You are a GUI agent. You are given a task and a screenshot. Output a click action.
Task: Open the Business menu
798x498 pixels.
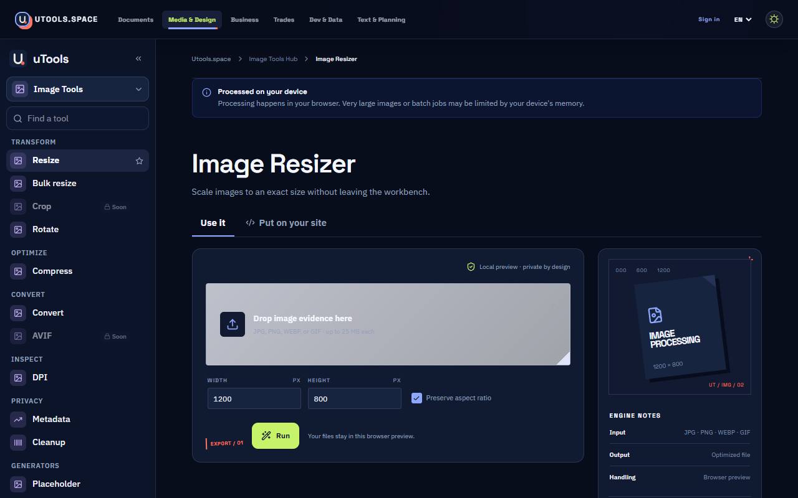[x=244, y=19]
